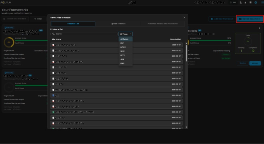Choose PDF from the file type list
This screenshot has width=264, height=144.
122,43
